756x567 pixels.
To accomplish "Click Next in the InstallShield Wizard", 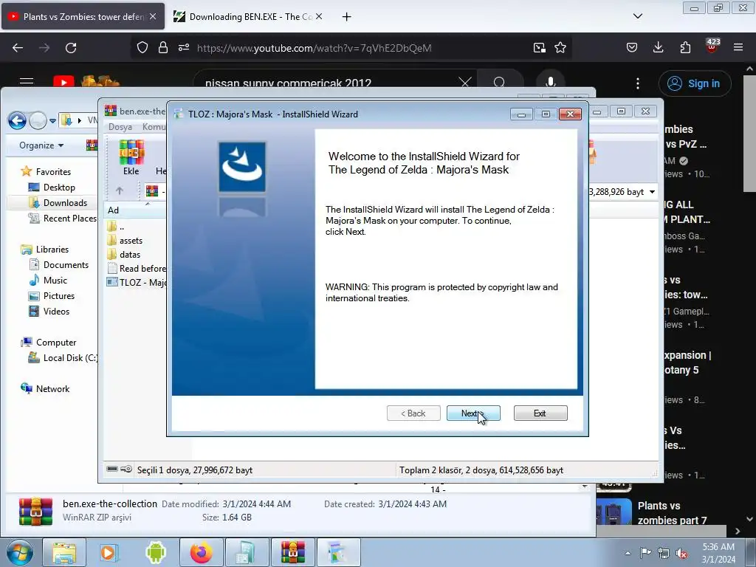I will click(473, 413).
